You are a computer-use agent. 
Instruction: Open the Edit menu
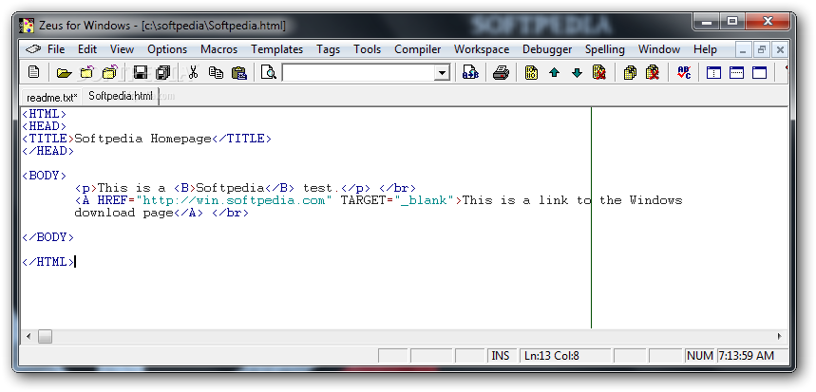tap(87, 49)
